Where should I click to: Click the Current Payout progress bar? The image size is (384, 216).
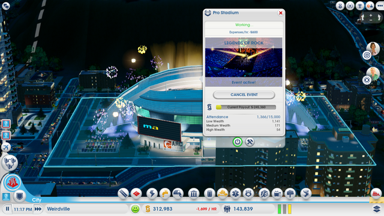246,107
